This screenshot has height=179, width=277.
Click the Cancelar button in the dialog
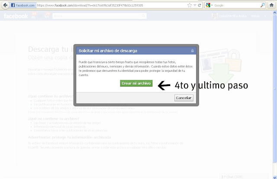184,98
